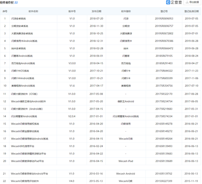Click registration number 2019SR0696757
Image resolution: width=202 pixels, height=184 pixels.
click(164, 26)
